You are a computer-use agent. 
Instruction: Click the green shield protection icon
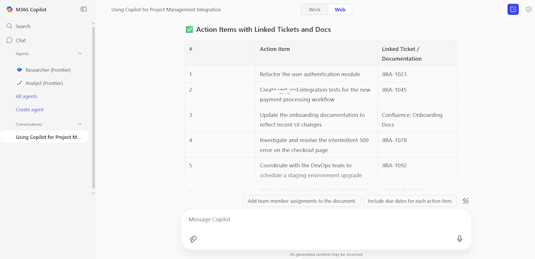tap(529, 10)
